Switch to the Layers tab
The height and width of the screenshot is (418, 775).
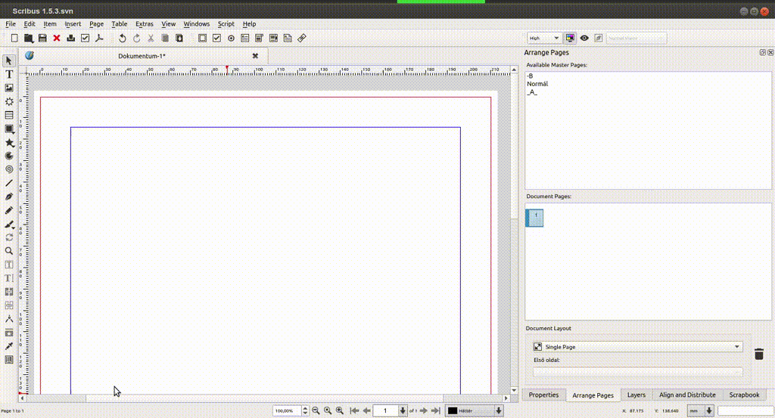click(636, 395)
